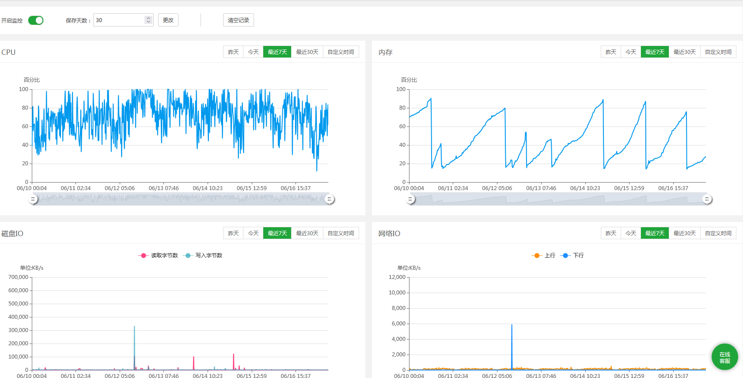
Task: Open the 在线客服 support button
Action: (725, 357)
